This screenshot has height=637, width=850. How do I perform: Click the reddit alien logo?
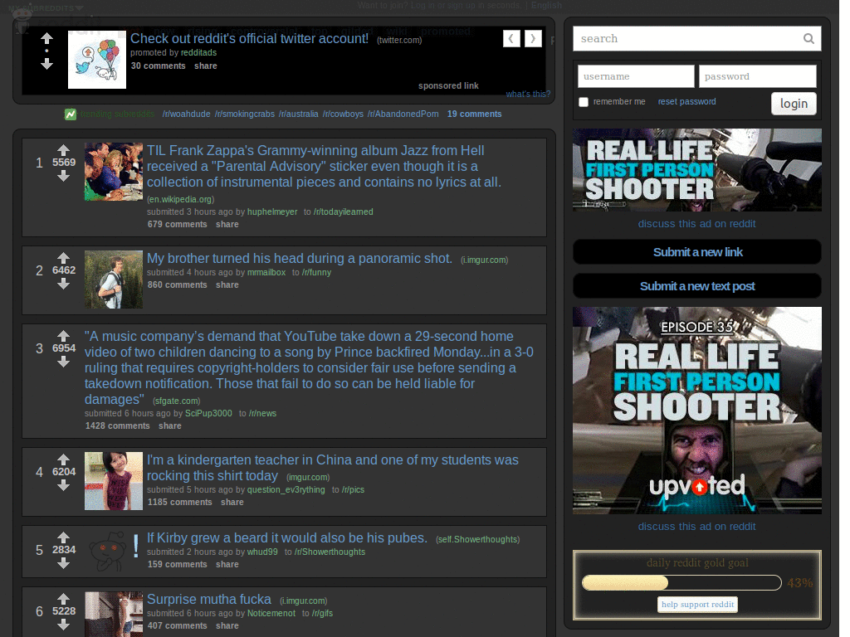[x=22, y=22]
